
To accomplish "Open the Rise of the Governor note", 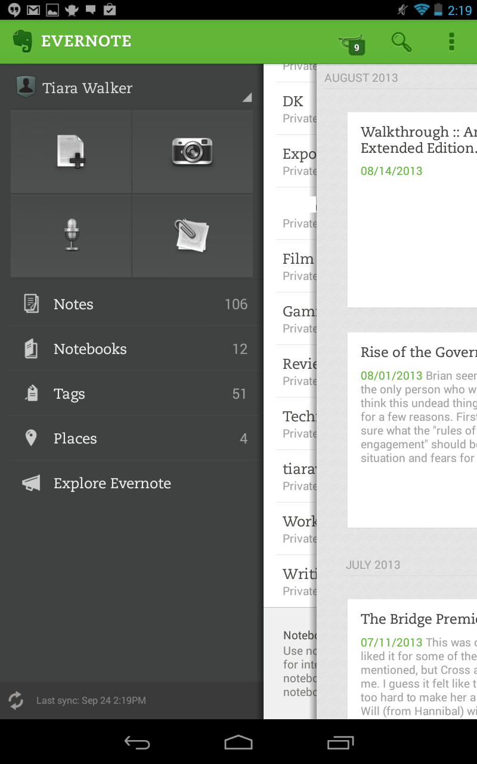I will tap(411, 430).
